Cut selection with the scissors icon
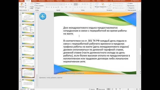The width and height of the screenshot is (160, 90). coord(25,3)
